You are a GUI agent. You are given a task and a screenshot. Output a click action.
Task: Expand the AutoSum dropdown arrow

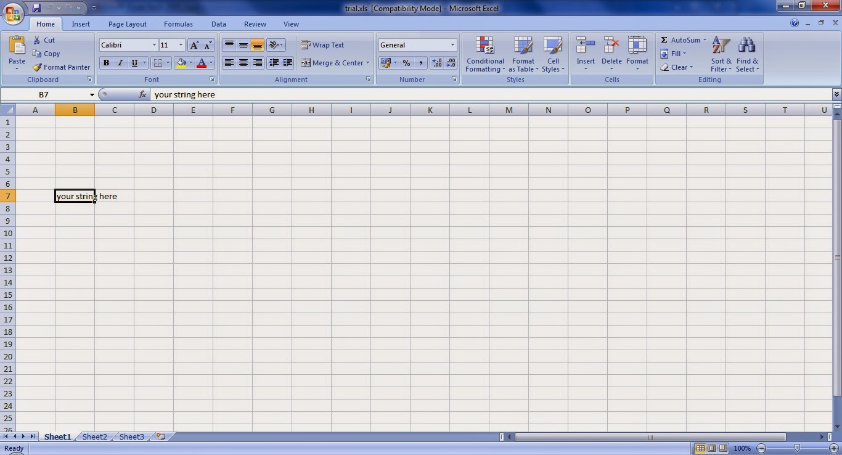(705, 40)
